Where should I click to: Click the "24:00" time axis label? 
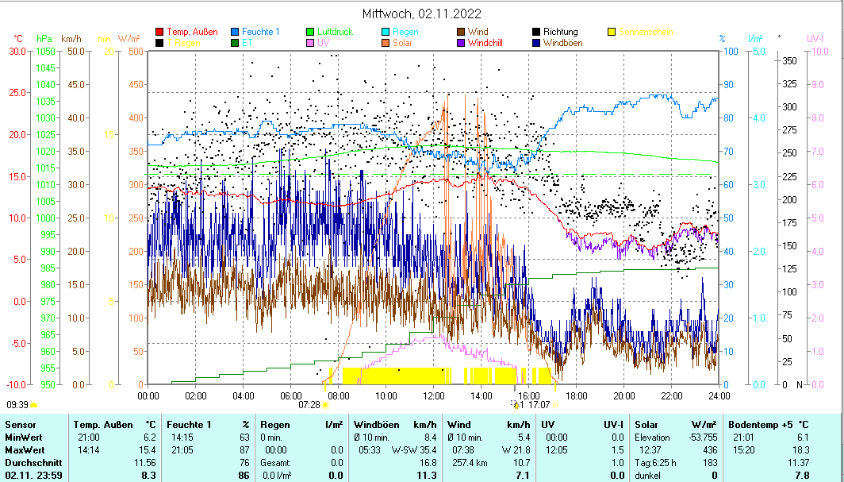click(x=719, y=396)
